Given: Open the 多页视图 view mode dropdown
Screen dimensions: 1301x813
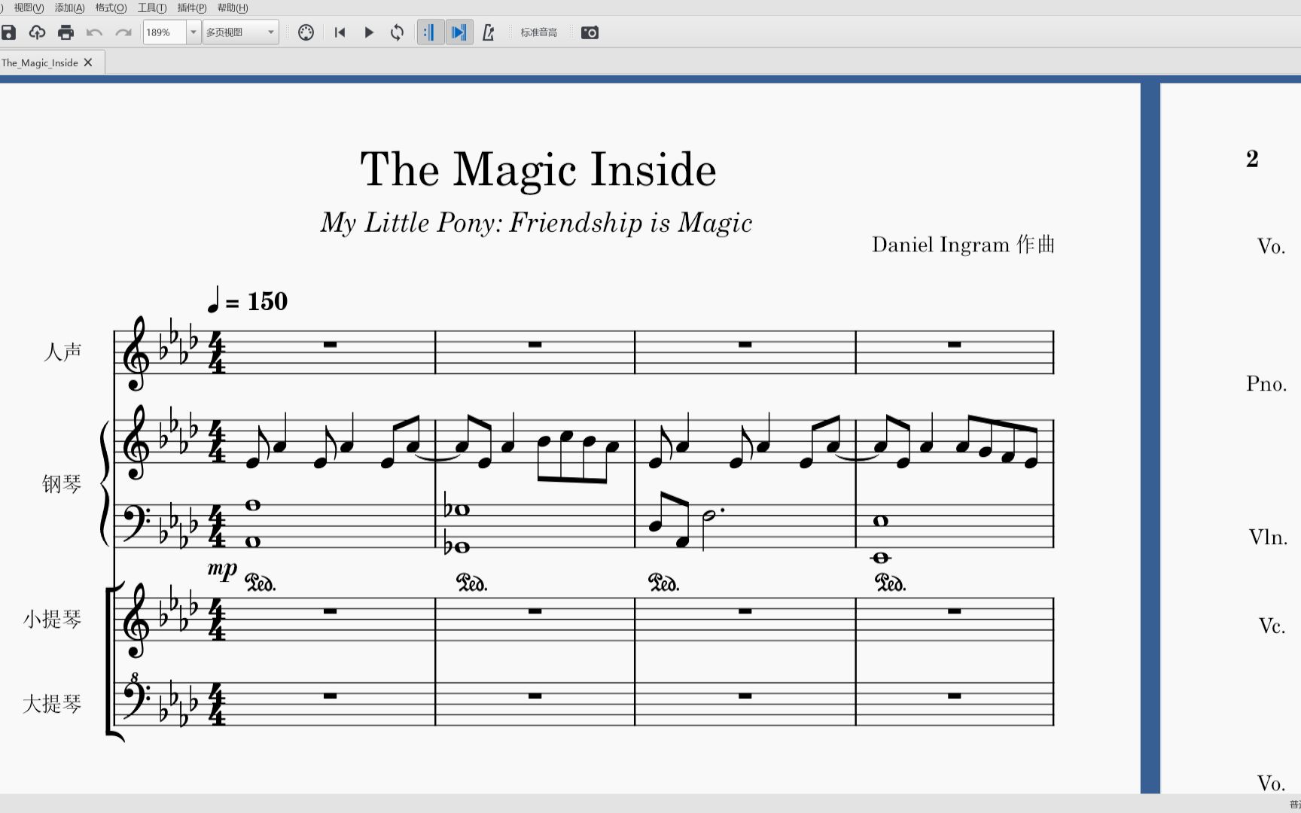Looking at the screenshot, I should (x=241, y=32).
